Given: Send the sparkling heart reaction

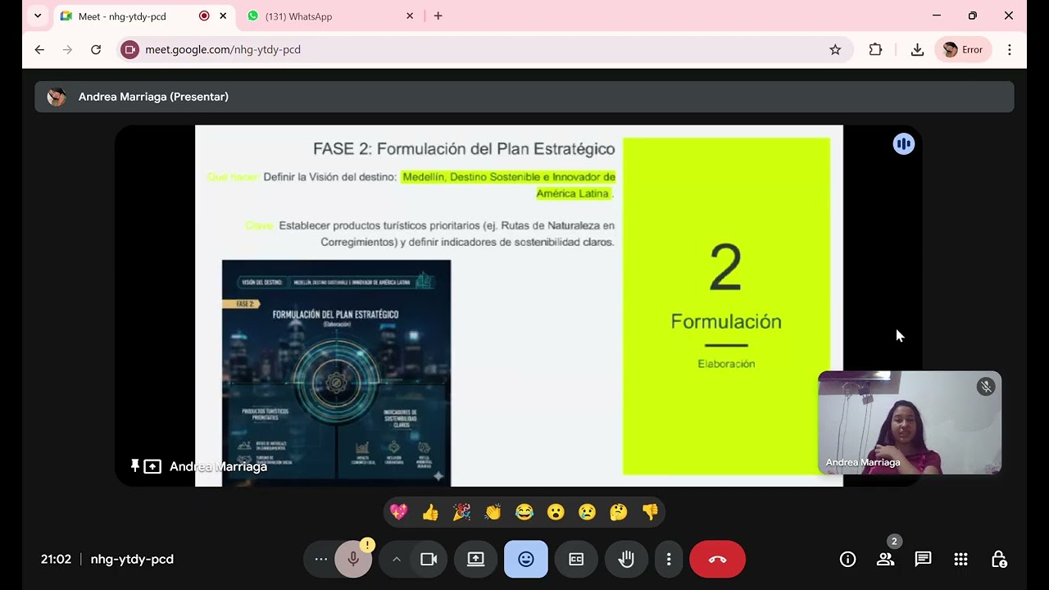Looking at the screenshot, I should [398, 512].
